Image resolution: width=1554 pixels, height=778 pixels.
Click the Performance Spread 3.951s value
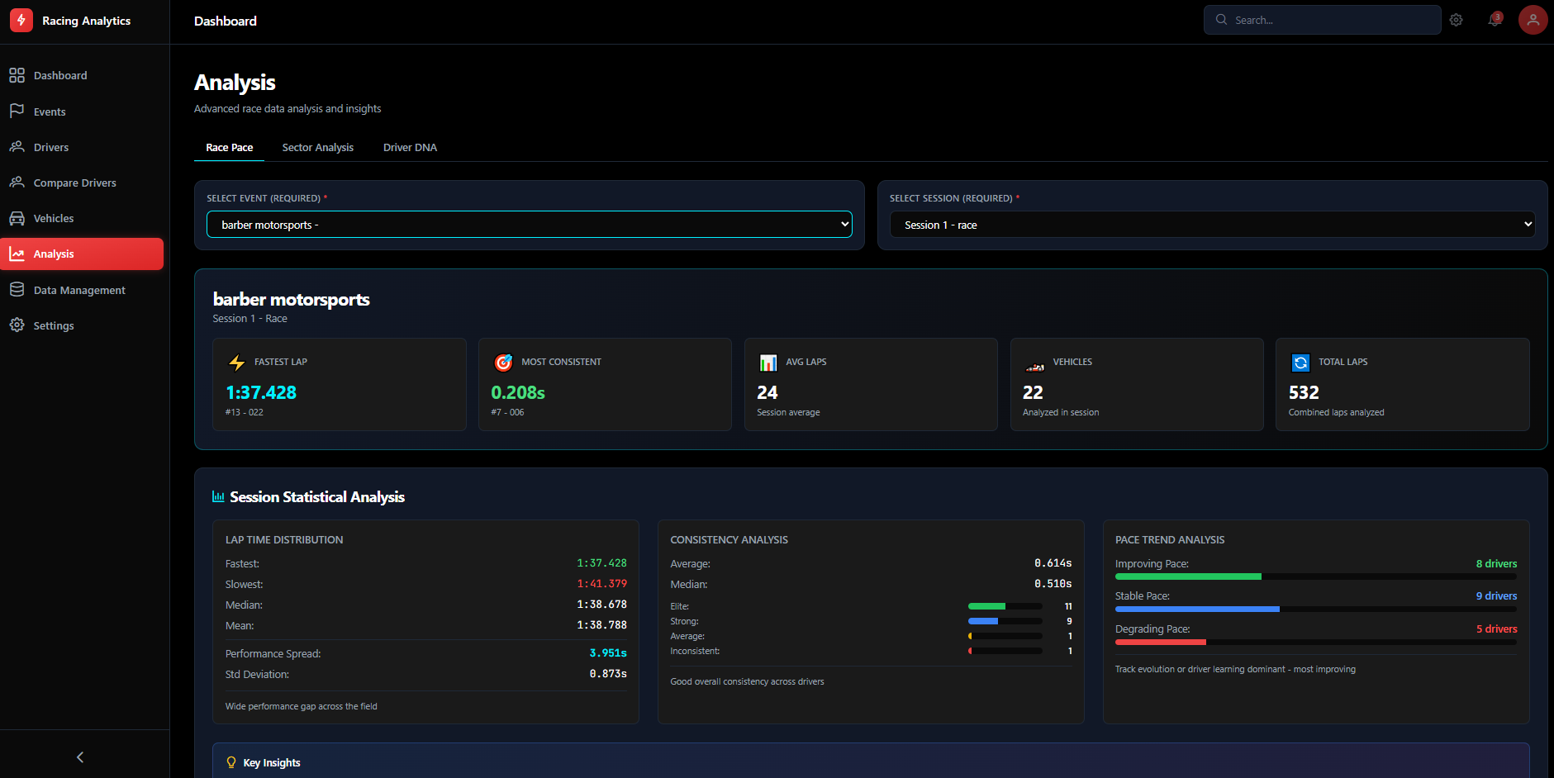pos(608,653)
